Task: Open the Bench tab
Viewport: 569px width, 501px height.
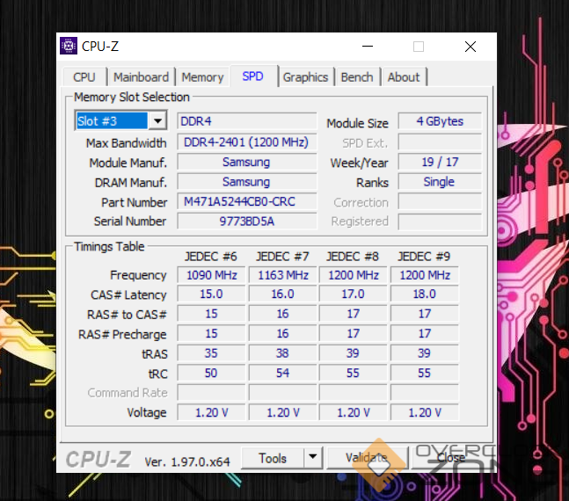Action: [x=357, y=77]
